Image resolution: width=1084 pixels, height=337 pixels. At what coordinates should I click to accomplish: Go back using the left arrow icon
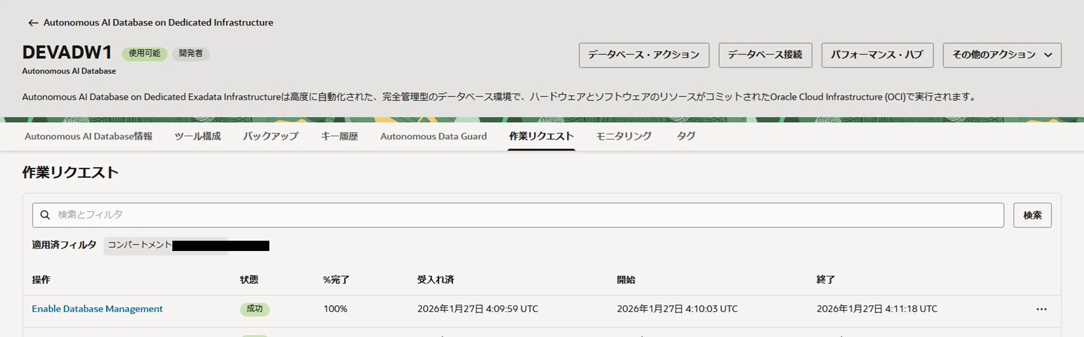click(33, 23)
